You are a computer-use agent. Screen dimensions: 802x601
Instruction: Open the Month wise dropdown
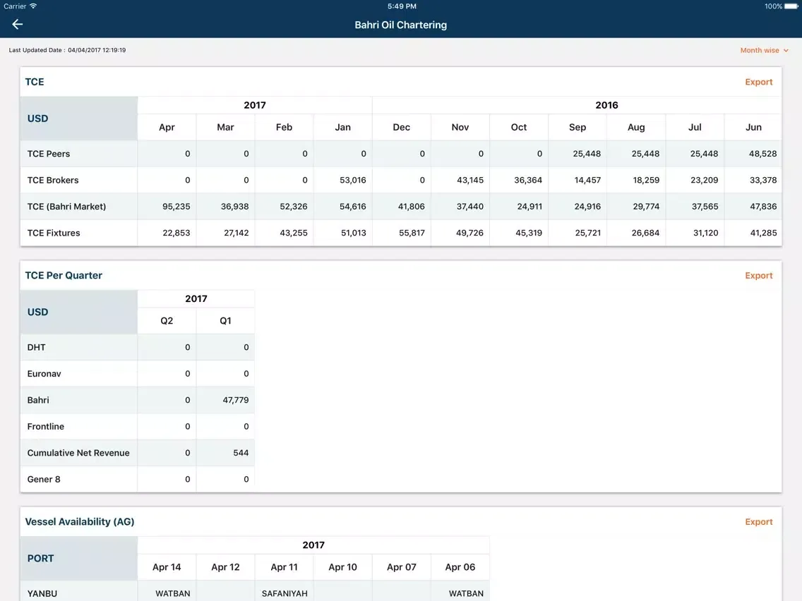click(x=764, y=50)
